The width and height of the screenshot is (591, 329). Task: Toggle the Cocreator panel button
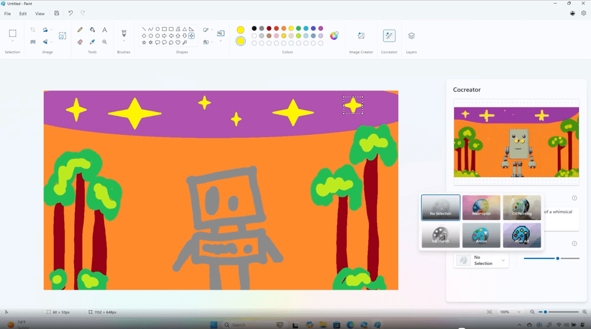[389, 36]
